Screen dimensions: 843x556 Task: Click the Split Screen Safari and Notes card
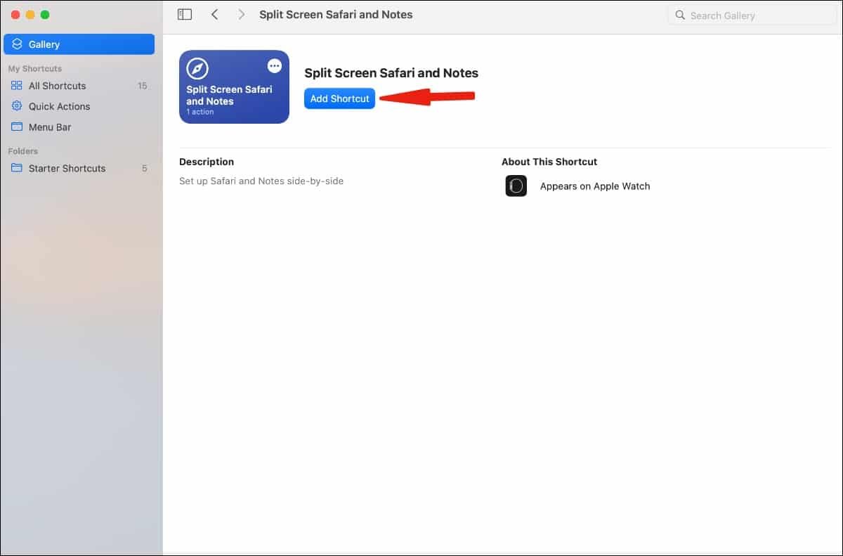click(x=234, y=86)
